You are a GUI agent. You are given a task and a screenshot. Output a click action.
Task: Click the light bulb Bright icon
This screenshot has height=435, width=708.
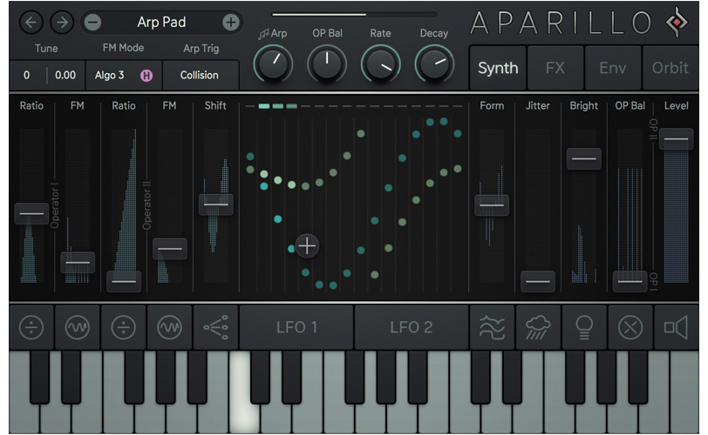coord(584,327)
